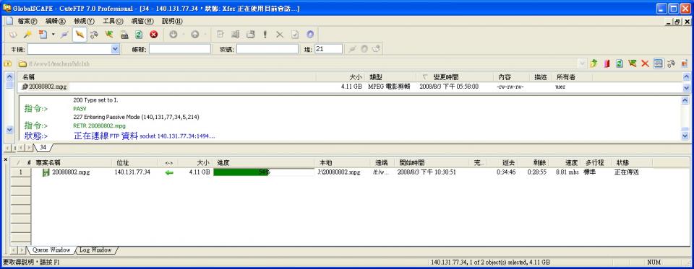Expand the New icon dropdown arrow

pyautogui.click(x=53, y=35)
